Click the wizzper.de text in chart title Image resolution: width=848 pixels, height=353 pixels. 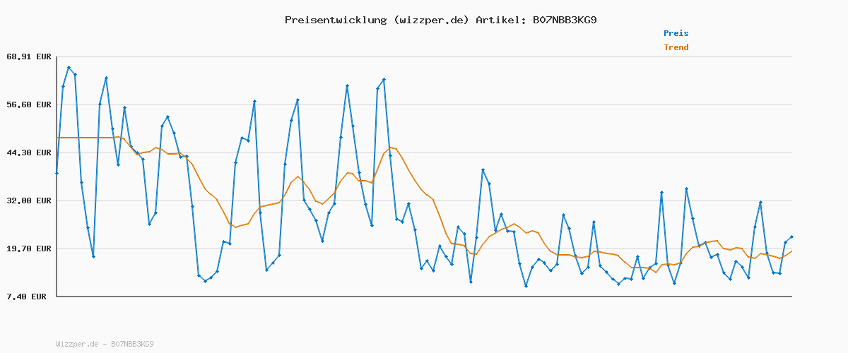pyautogui.click(x=430, y=20)
